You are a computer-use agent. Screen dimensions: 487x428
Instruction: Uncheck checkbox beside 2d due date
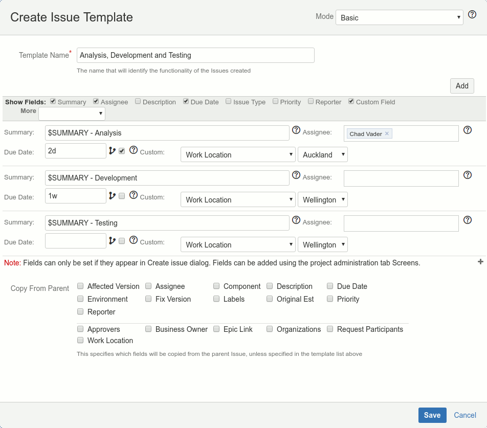[122, 151]
